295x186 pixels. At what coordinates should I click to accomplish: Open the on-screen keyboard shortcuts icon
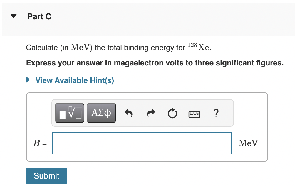point(194,114)
